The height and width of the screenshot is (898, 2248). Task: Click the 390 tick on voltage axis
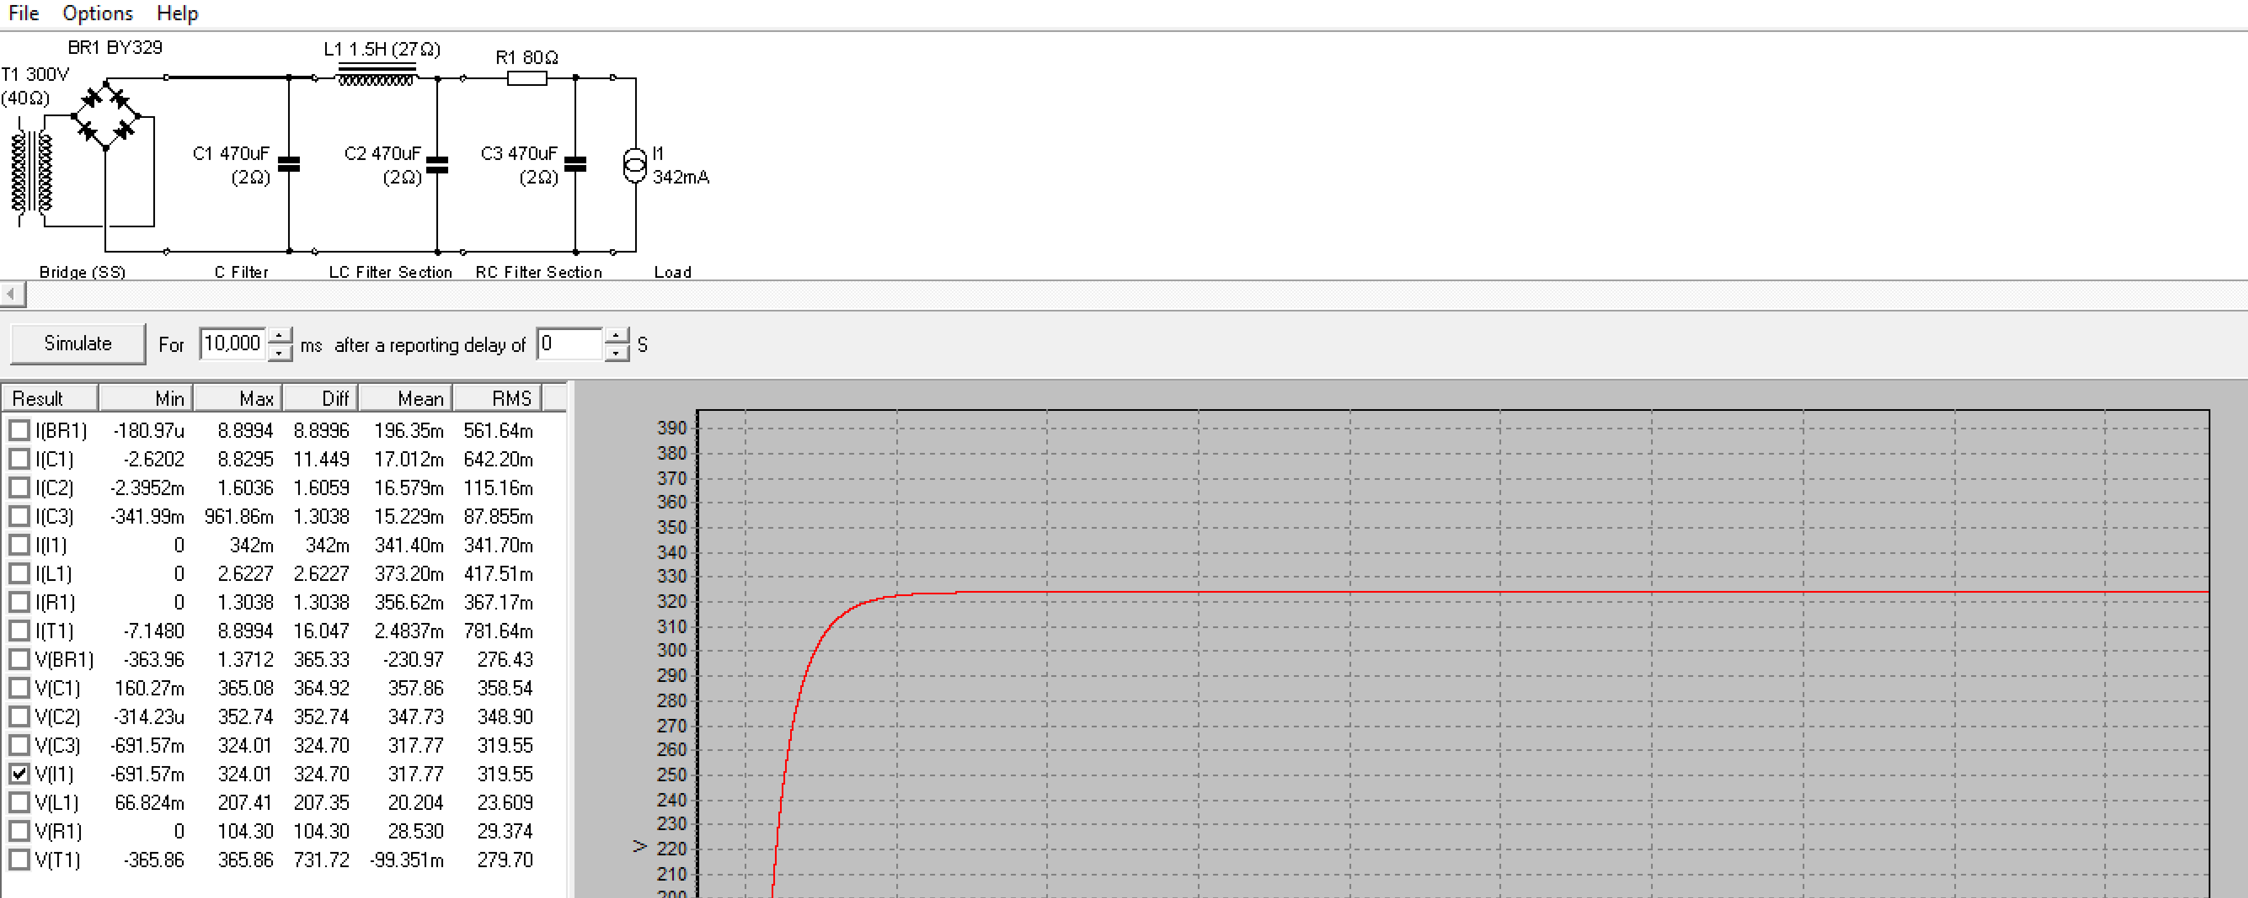(x=672, y=428)
